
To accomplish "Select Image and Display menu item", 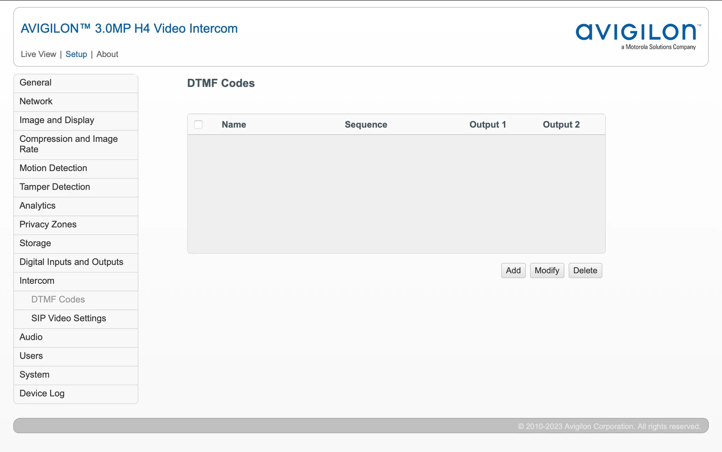I will [x=76, y=120].
